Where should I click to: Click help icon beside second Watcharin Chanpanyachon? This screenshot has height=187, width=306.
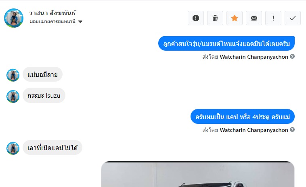point(292,129)
